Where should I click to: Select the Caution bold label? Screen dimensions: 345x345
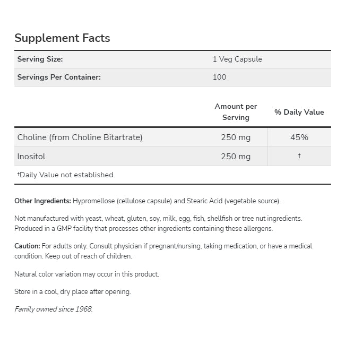[27, 246]
